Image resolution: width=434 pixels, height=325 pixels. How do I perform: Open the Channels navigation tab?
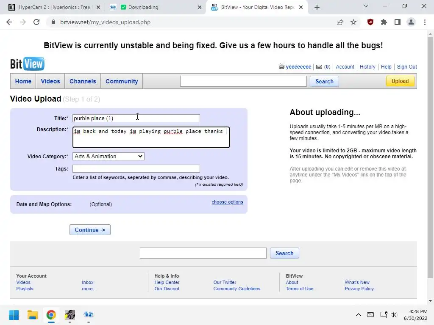(83, 81)
